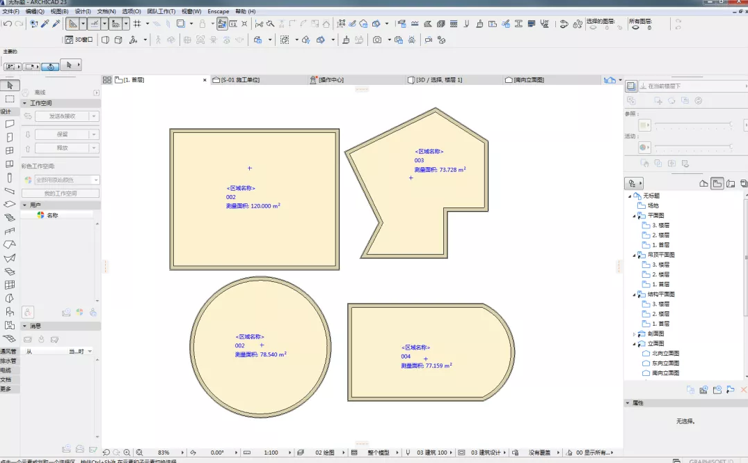Image resolution: width=748 pixels, height=463 pixels.
Task: Click the grid display icon in the toolbar
Action: [137, 24]
